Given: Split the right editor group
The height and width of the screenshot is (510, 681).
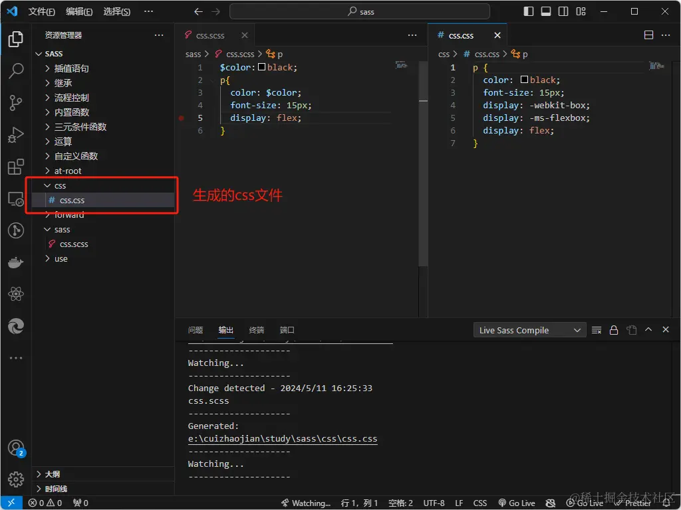Looking at the screenshot, I should (x=649, y=35).
